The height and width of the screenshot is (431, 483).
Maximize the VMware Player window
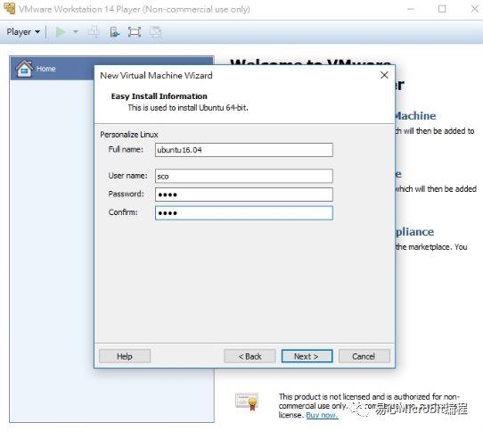(x=442, y=9)
